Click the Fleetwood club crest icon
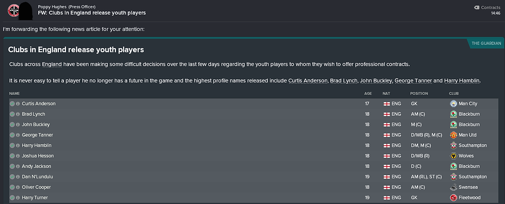The height and width of the screenshot is (204, 505). [x=453, y=198]
